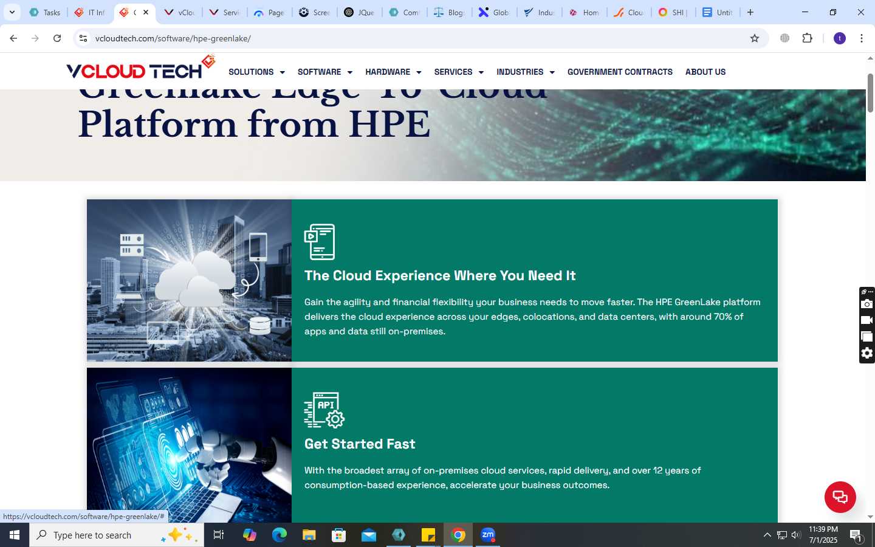Click the globe icon beside the bookmark star
The image size is (875, 547).
click(x=785, y=38)
